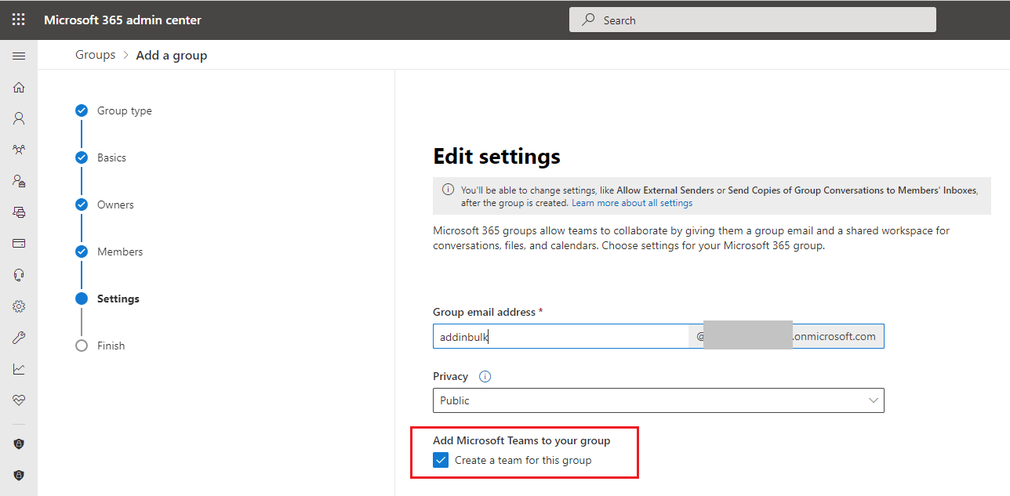This screenshot has width=1010, height=496.
Task: Click the Microsoft 365 admin center title
Action: [122, 20]
